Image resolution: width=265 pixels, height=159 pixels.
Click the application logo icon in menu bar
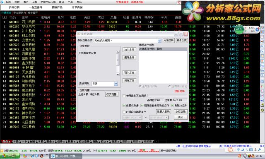pyautogui.click(x=2, y=2)
